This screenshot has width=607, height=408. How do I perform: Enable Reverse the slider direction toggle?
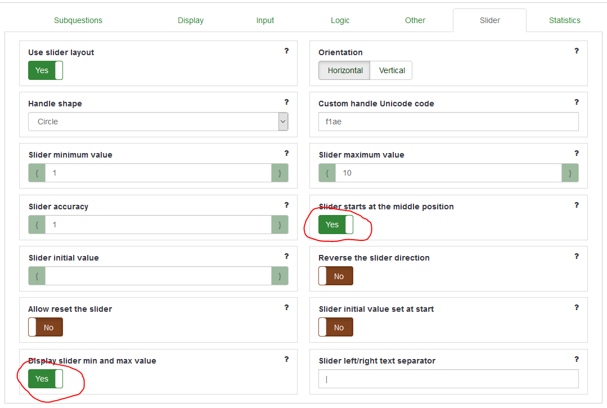coord(336,276)
